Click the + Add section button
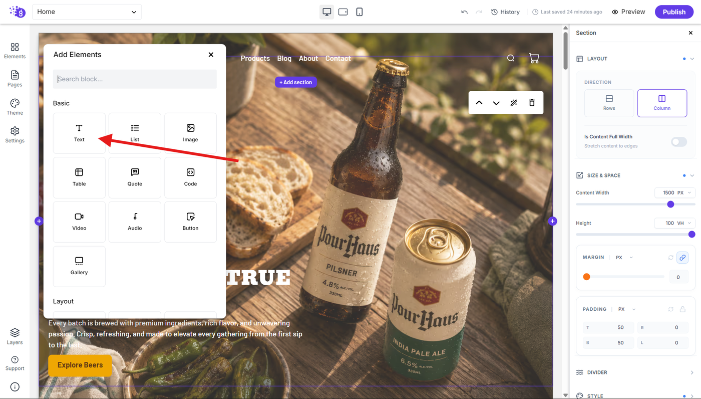 (296, 82)
